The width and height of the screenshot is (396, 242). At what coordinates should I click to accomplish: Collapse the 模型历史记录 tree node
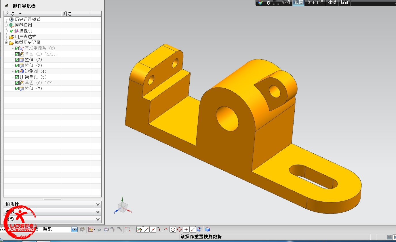tap(6, 42)
